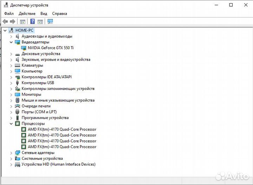Screen dimensions: 253x185
Task: Select Контроллеры запоминающих устройств label
Action: pyautogui.click(x=58, y=88)
